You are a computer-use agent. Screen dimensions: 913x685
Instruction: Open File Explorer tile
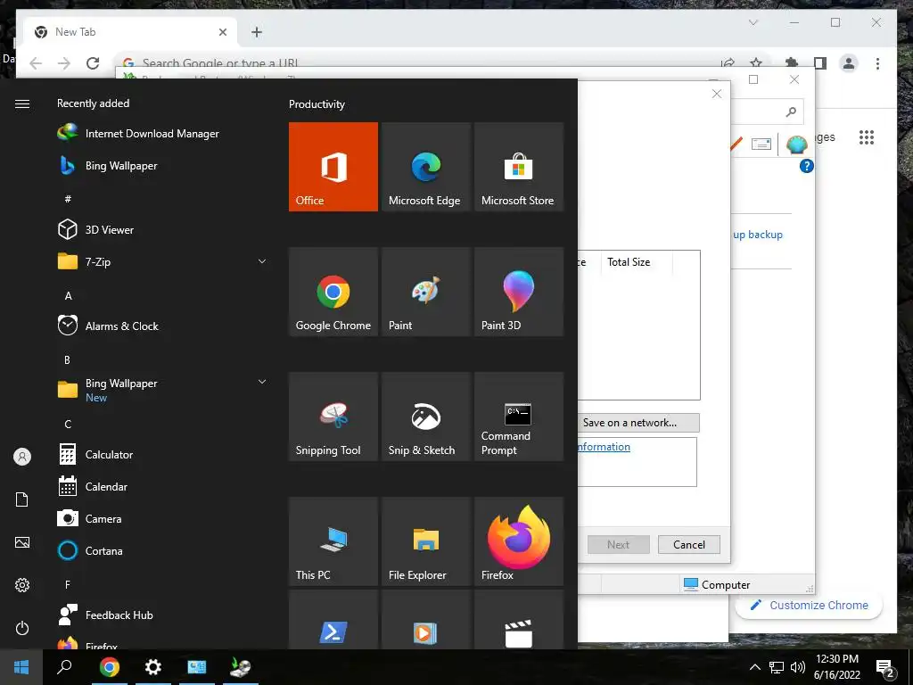[425, 541]
